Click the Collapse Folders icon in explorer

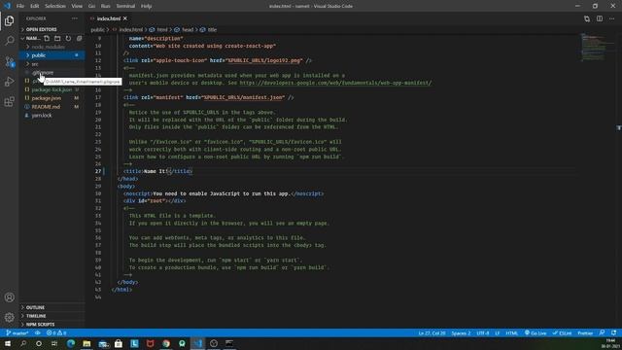(79, 38)
